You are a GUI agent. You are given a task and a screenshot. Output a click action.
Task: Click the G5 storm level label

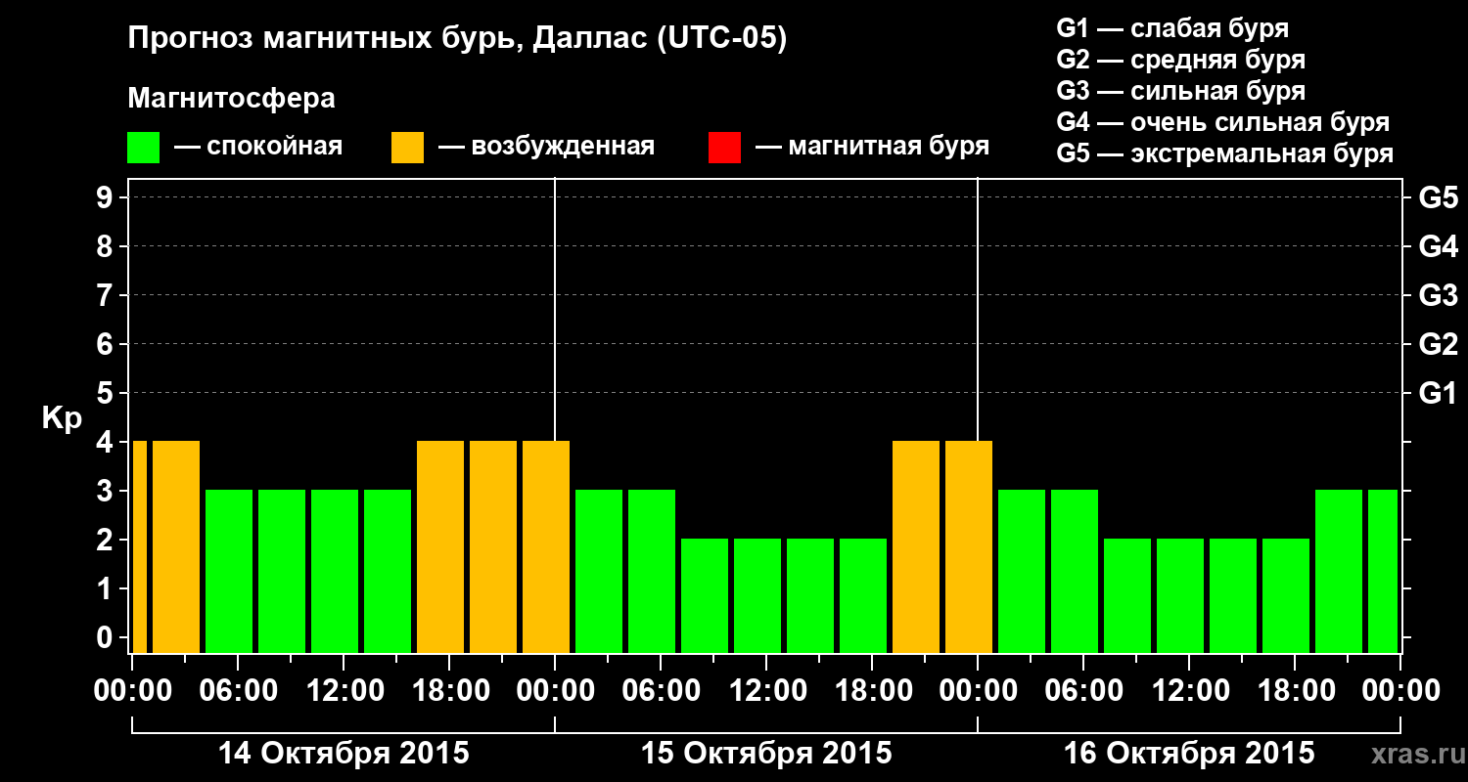(x=1438, y=197)
